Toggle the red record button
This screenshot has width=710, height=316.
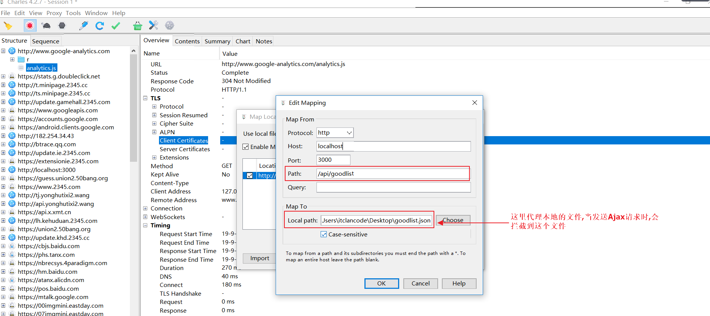(x=30, y=26)
